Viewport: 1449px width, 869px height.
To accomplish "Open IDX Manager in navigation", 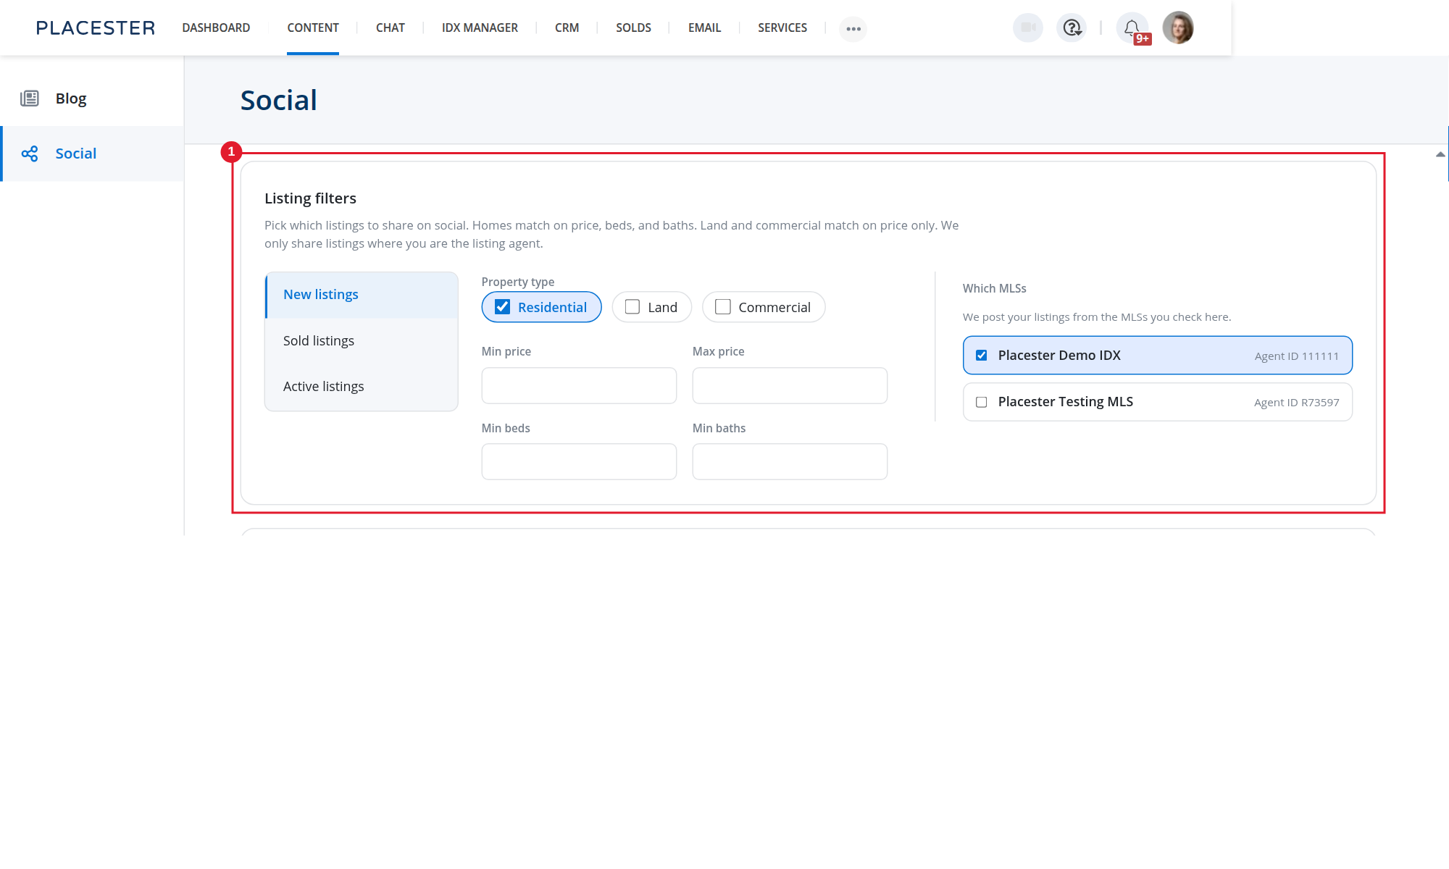I will point(480,28).
